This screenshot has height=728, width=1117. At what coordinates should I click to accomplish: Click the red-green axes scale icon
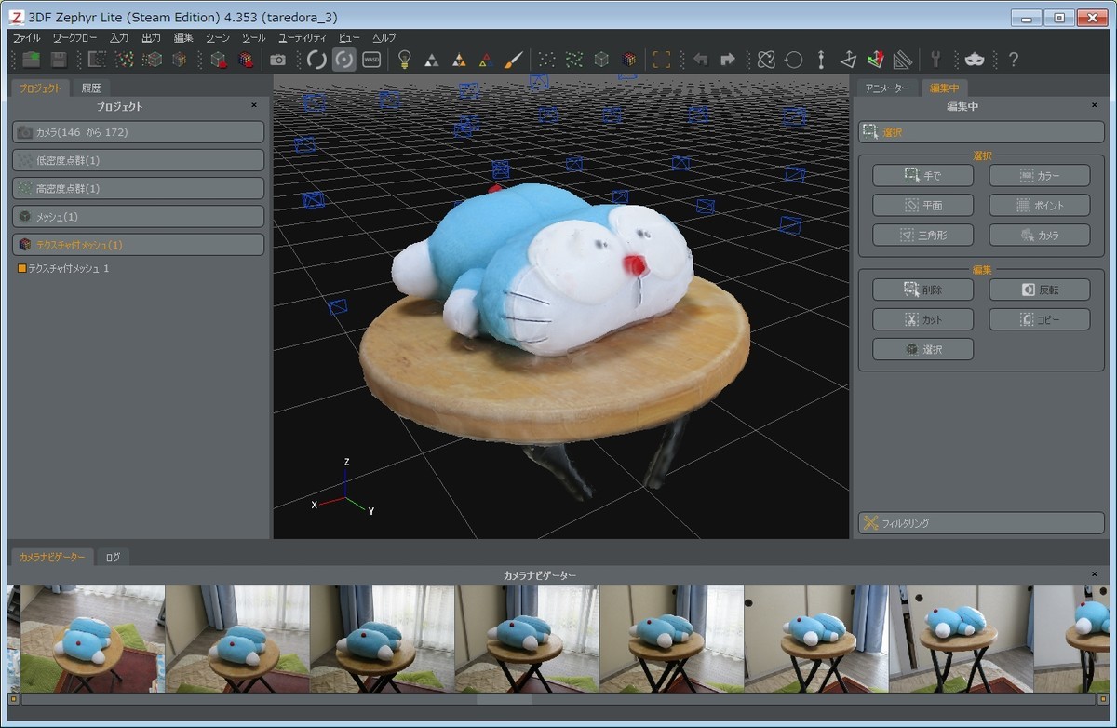tap(874, 60)
